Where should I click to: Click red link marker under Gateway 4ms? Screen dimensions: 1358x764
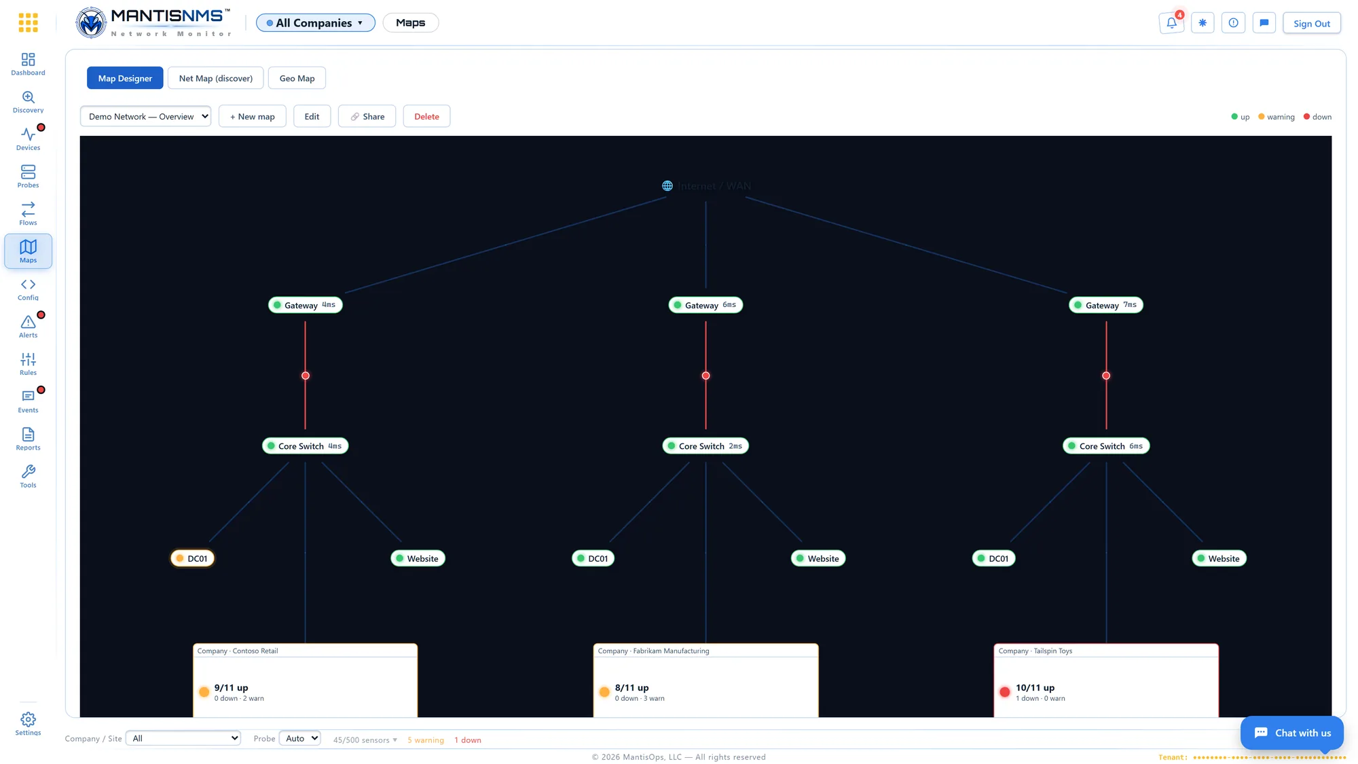(x=306, y=376)
